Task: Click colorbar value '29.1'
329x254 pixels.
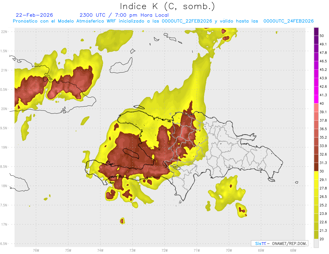Action: click(323, 180)
